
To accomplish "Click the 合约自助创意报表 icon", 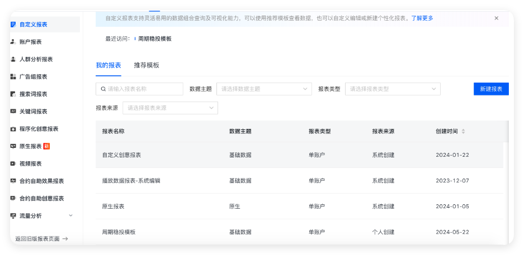I will click(x=13, y=198).
